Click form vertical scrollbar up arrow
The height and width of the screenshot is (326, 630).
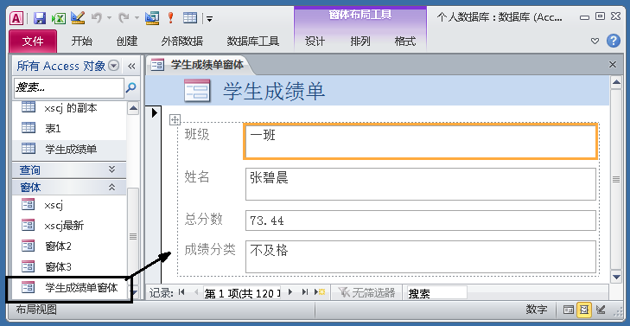[616, 83]
